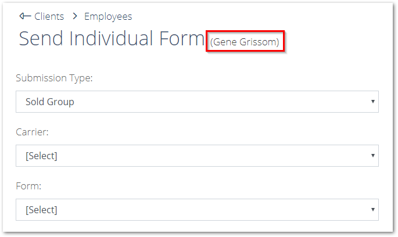Click blank area right of Employees breadcrumb

[261, 16]
